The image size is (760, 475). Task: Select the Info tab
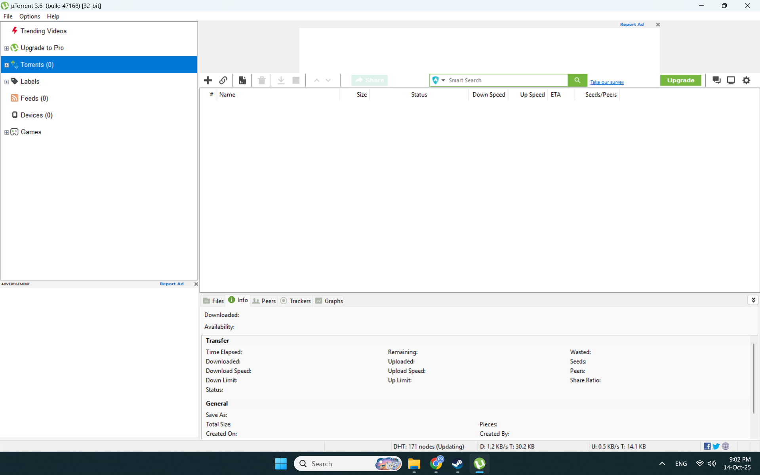238,300
